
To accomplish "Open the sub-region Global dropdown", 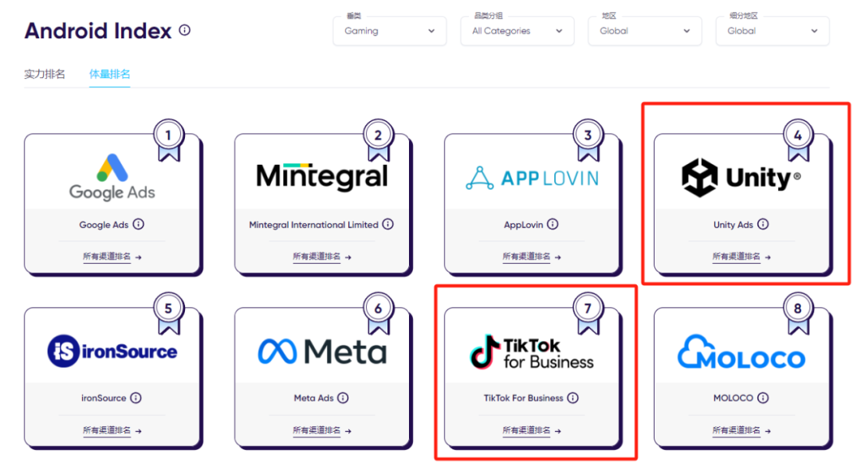I will (773, 31).
